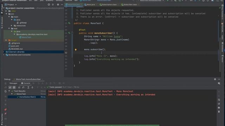Viewport: 225px width, 126px height.
Task: Select the MonoTest.monoSubscriber debug session tab
Action: pyautogui.click(x=28, y=79)
